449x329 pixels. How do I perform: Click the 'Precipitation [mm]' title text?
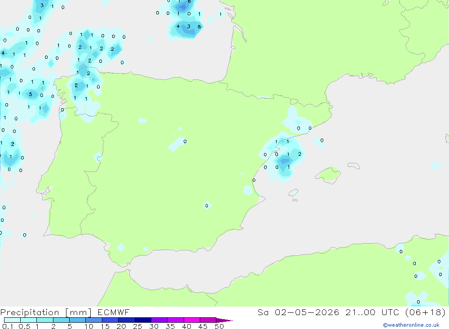(46, 312)
